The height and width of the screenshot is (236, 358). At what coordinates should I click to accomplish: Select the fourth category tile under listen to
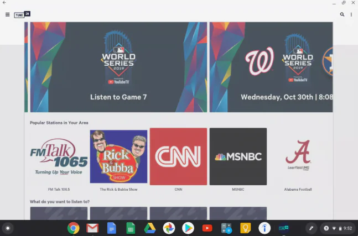[x=238, y=213]
